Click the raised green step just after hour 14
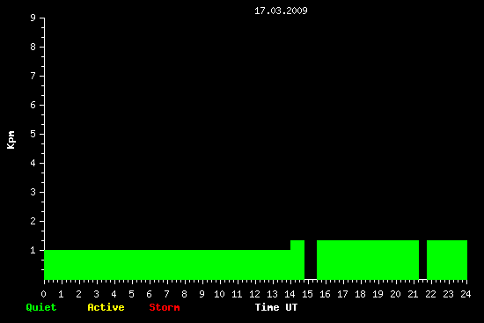This screenshot has width=484, height=323. click(x=297, y=260)
